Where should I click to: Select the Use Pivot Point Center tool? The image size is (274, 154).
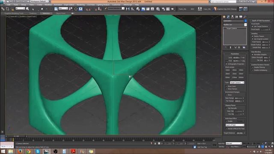[71, 9]
